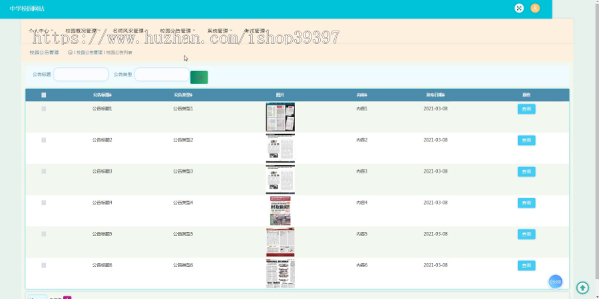Viewport: 599px width, 299px height.
Task: Select the cell 公告类型1
Action: [x=183, y=109]
